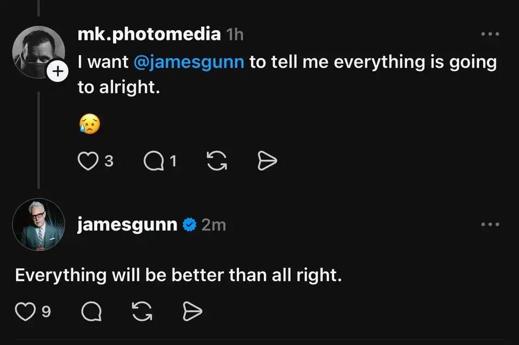
Task: Reply to jamesgunn's comment
Action: tap(91, 311)
